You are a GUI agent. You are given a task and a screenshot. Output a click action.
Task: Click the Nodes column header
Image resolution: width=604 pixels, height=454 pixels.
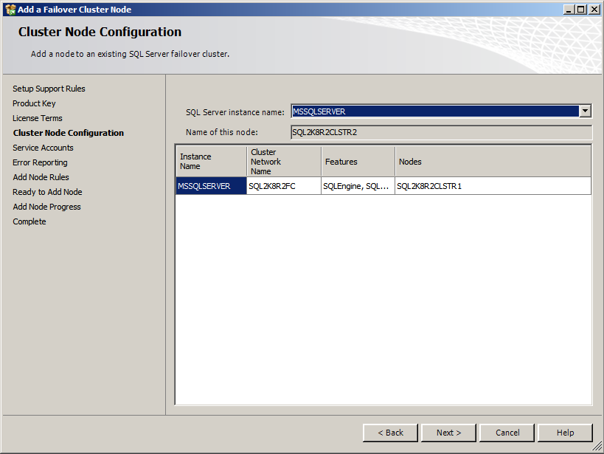pos(493,161)
